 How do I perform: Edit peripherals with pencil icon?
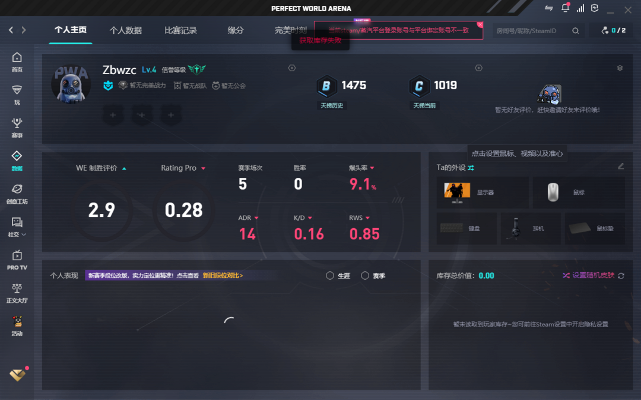point(621,166)
